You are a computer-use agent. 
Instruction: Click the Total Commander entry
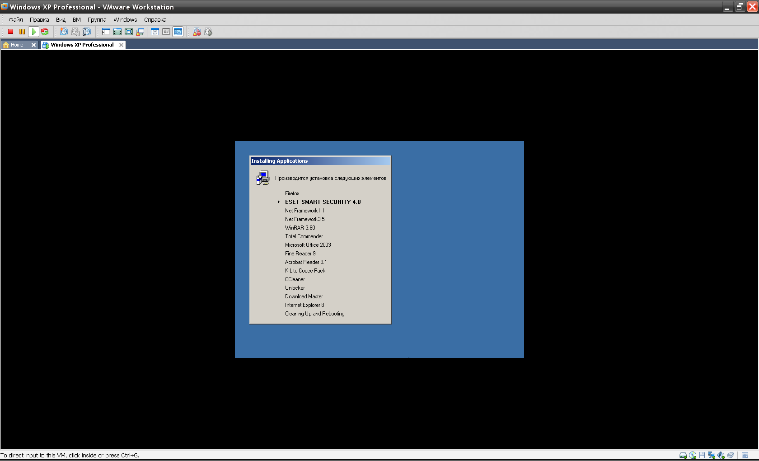pyautogui.click(x=304, y=236)
